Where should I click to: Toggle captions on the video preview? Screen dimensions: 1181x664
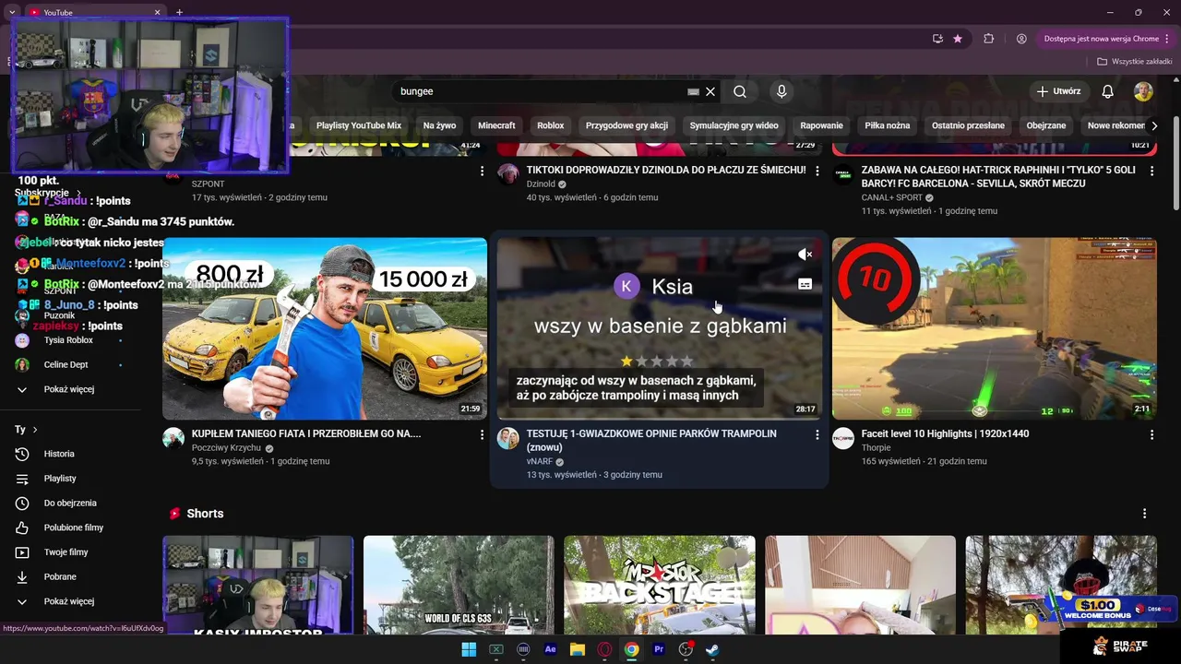805,284
